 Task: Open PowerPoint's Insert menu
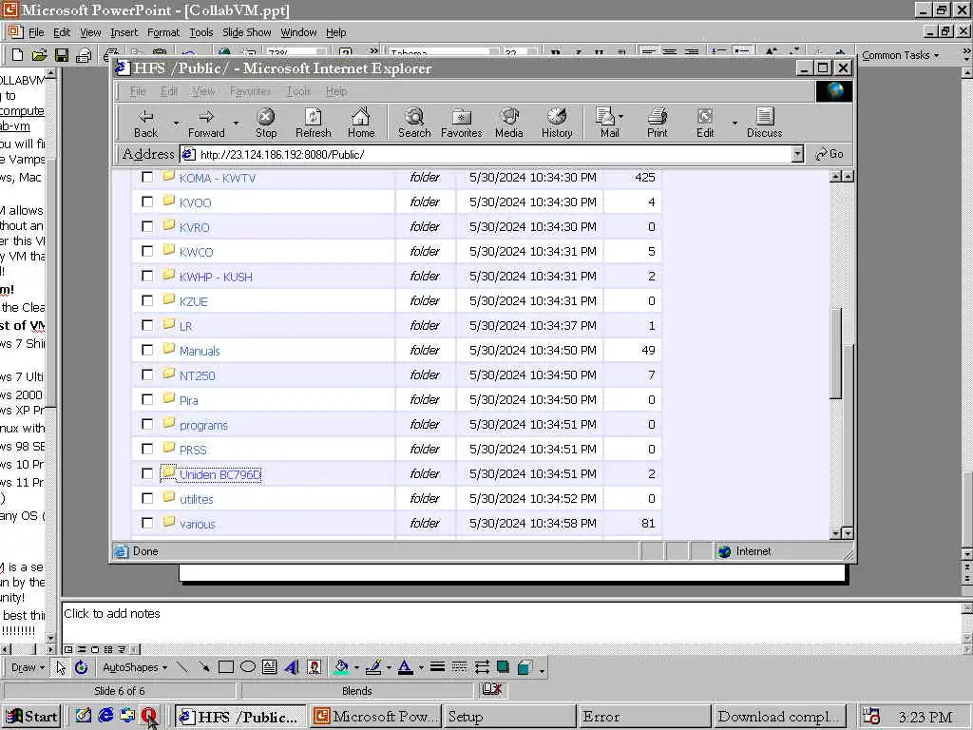(x=124, y=32)
